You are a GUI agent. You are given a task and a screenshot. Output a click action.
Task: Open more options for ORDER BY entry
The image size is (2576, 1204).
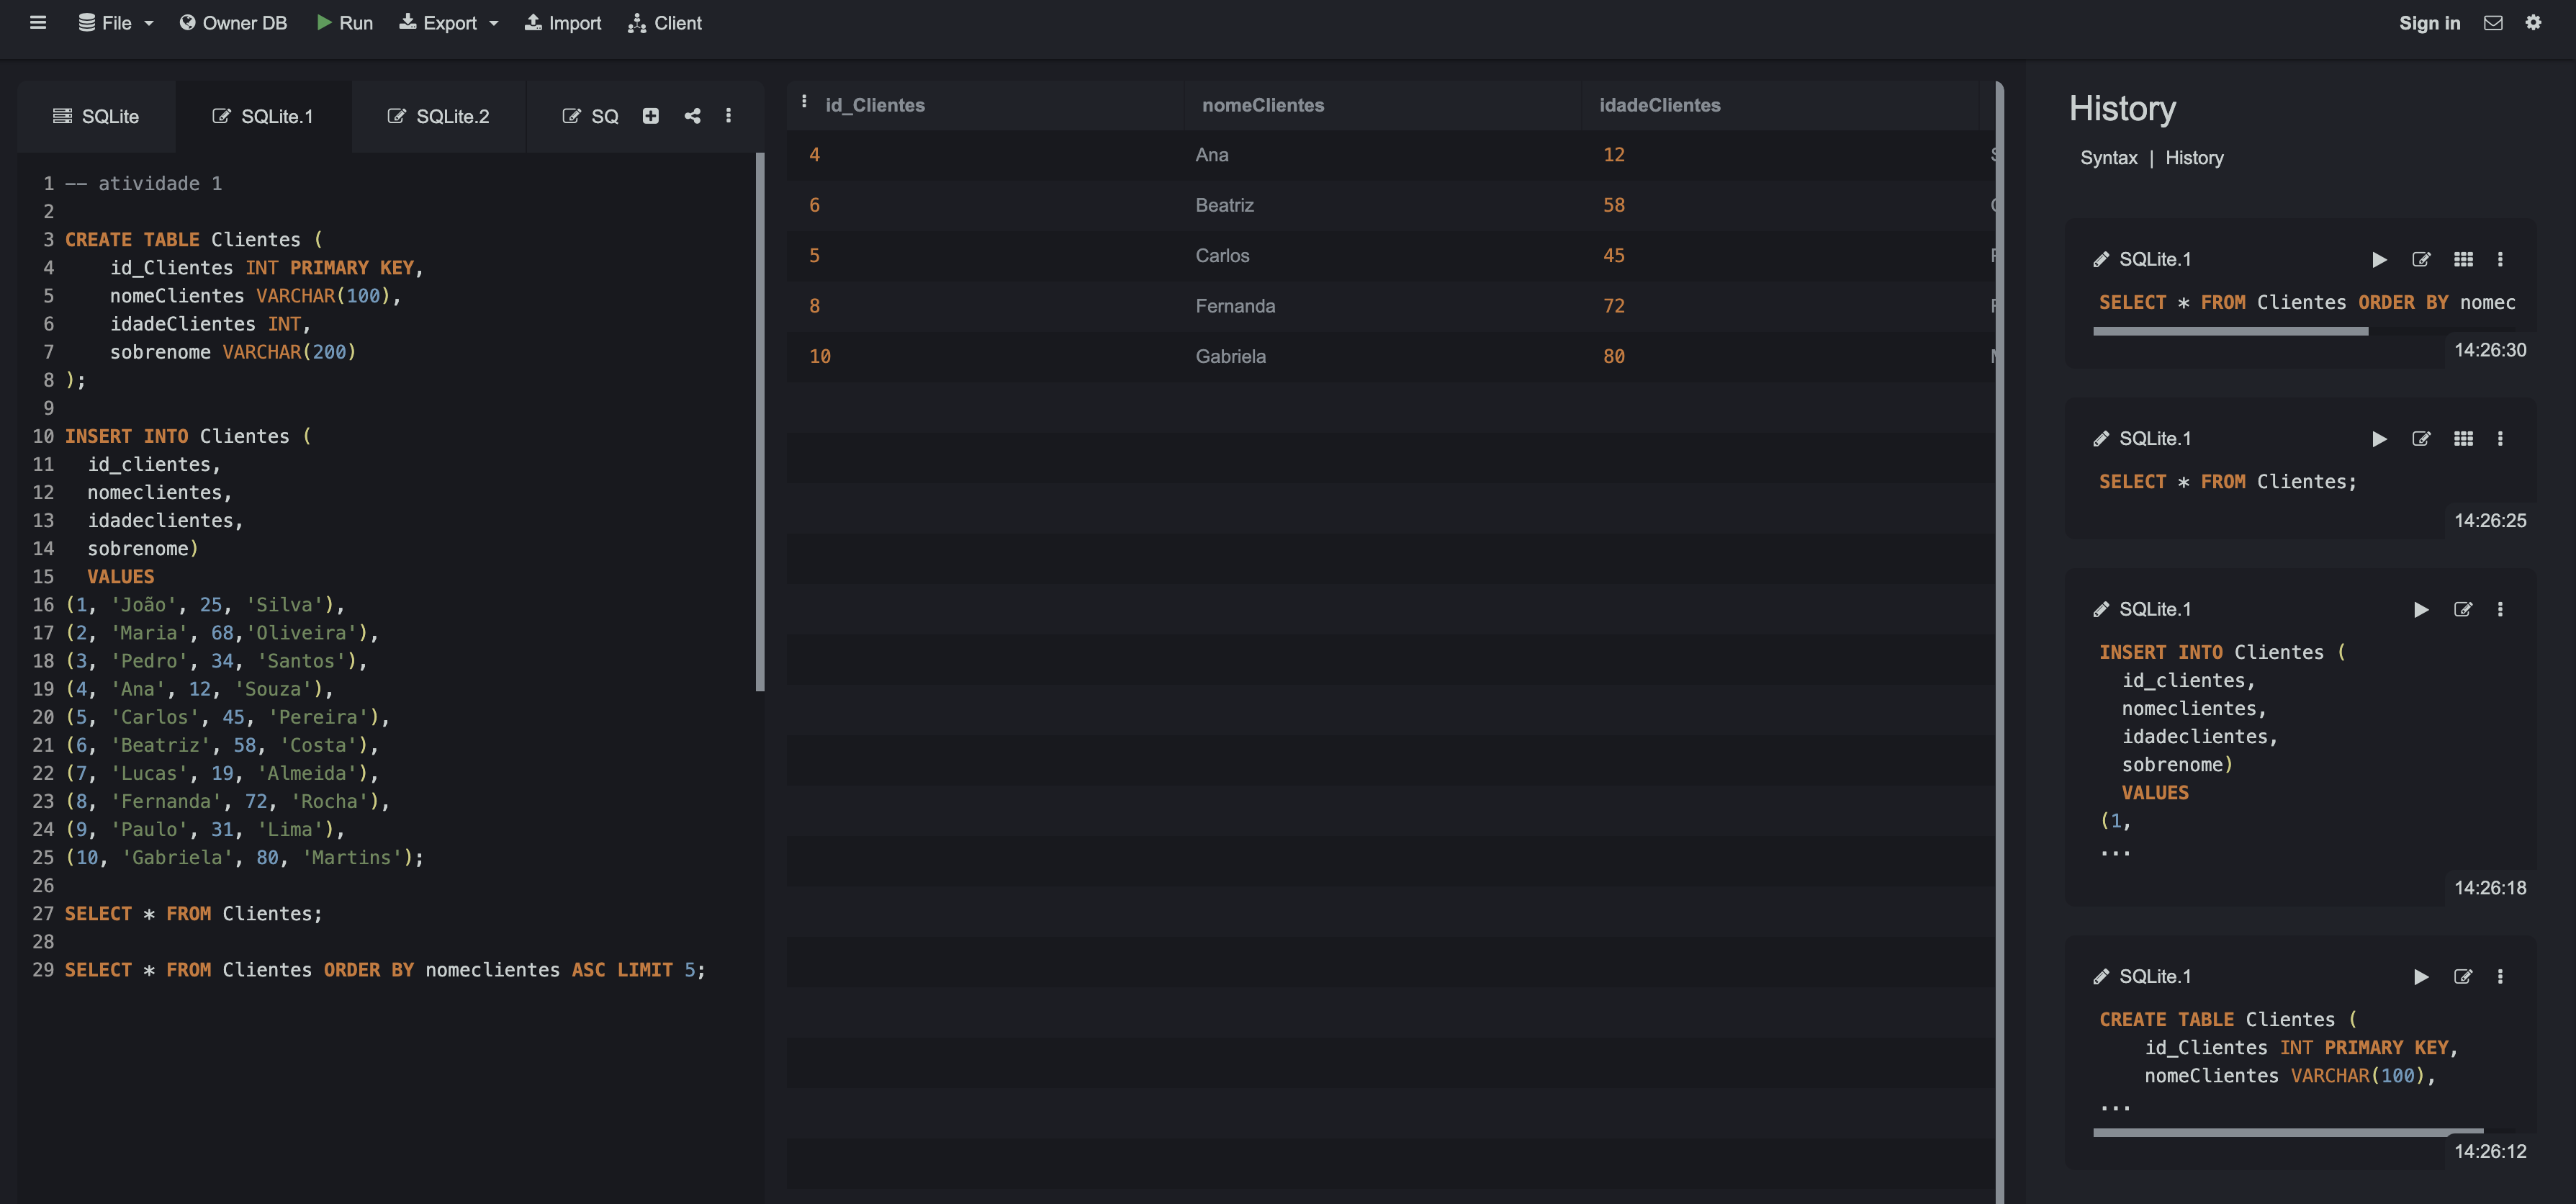2500,260
